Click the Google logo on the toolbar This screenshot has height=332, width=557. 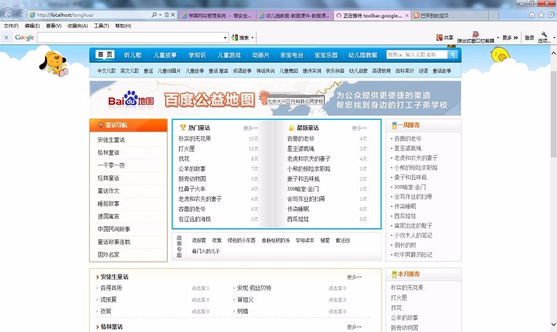click(x=24, y=37)
